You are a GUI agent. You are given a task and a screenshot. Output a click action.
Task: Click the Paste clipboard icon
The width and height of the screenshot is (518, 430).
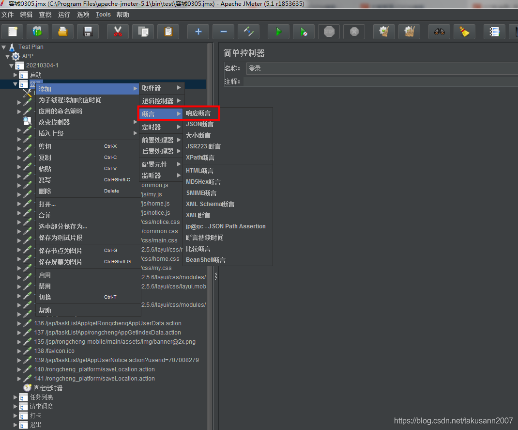168,32
